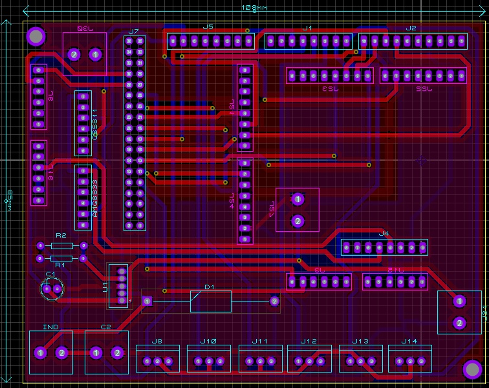The width and height of the screenshot is (489, 388).
Task: Click pad 1 of connector J14
Action: point(399,362)
